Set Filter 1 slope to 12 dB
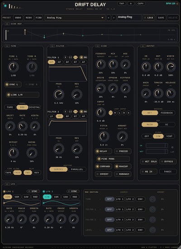 pyautogui.click(x=70, y=57)
